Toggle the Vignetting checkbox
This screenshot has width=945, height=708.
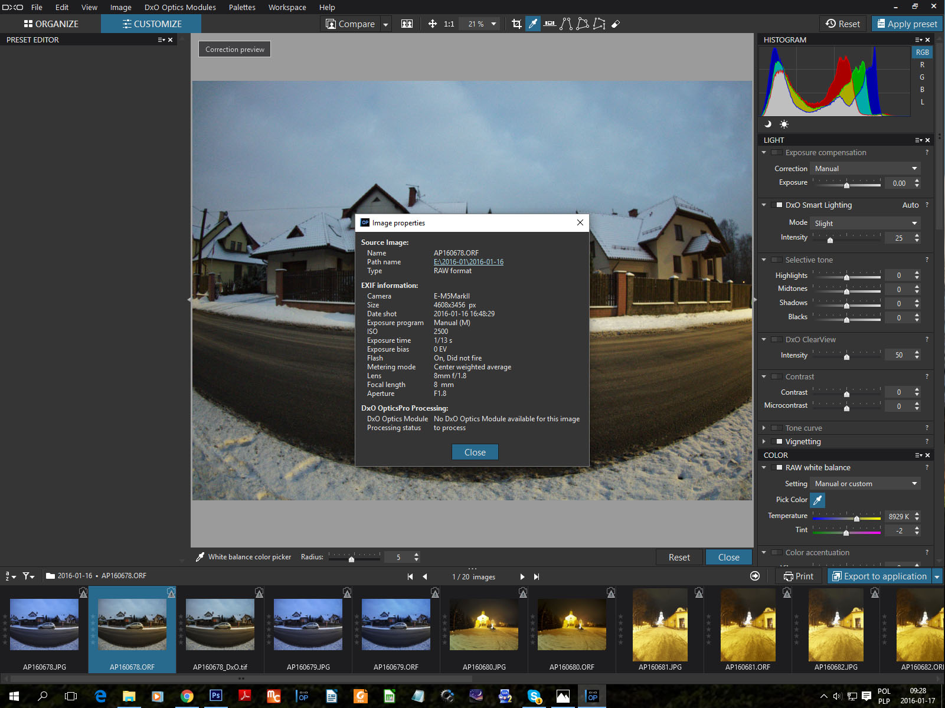777,442
